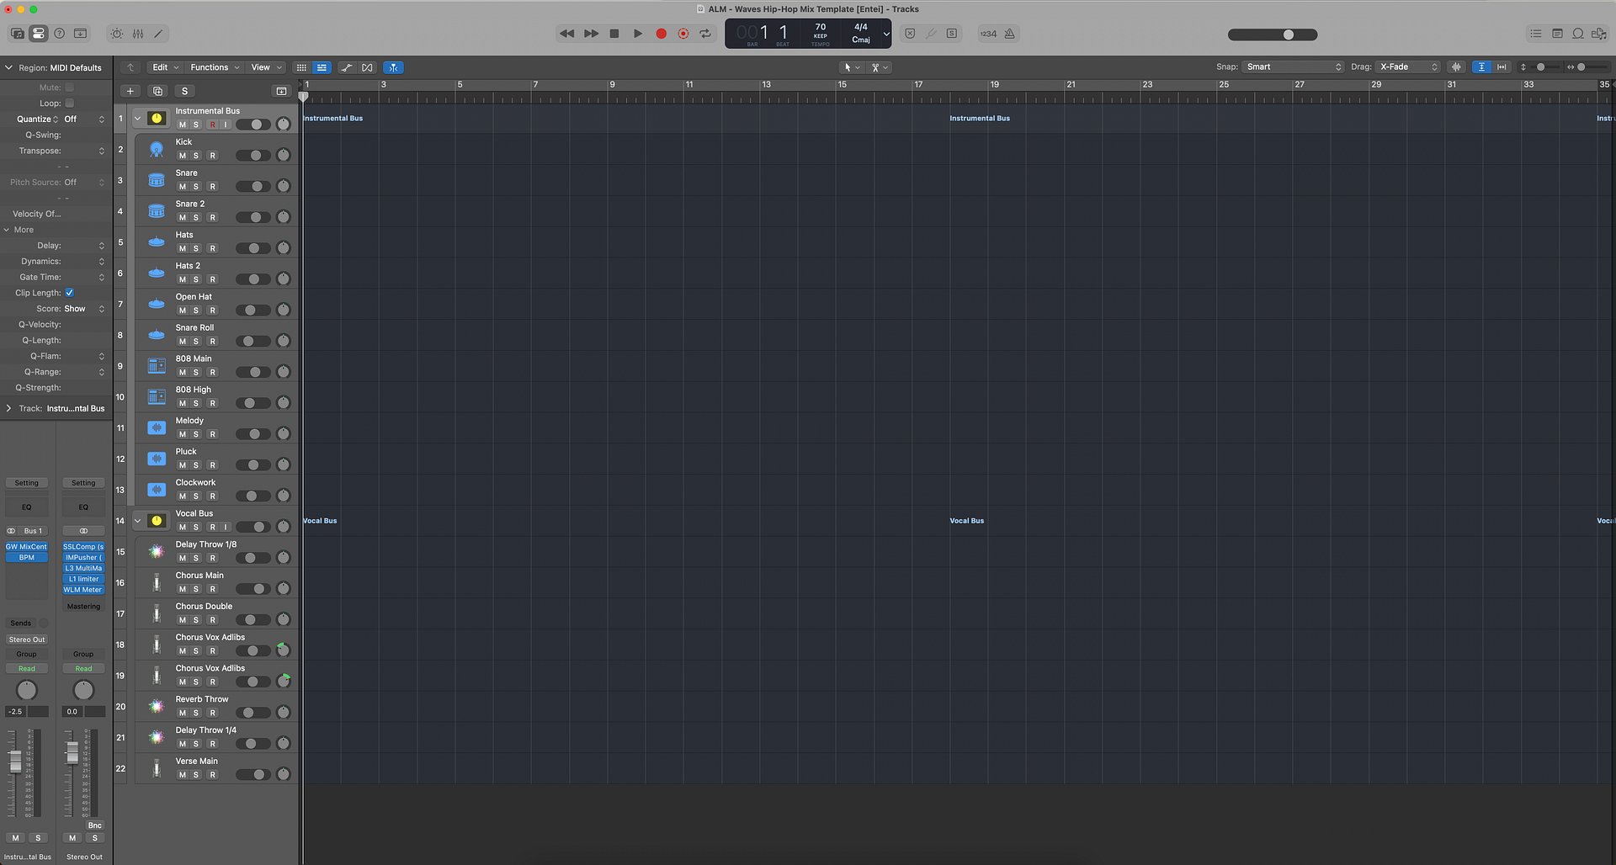Collapse the Vocal Bus track stack

138,521
